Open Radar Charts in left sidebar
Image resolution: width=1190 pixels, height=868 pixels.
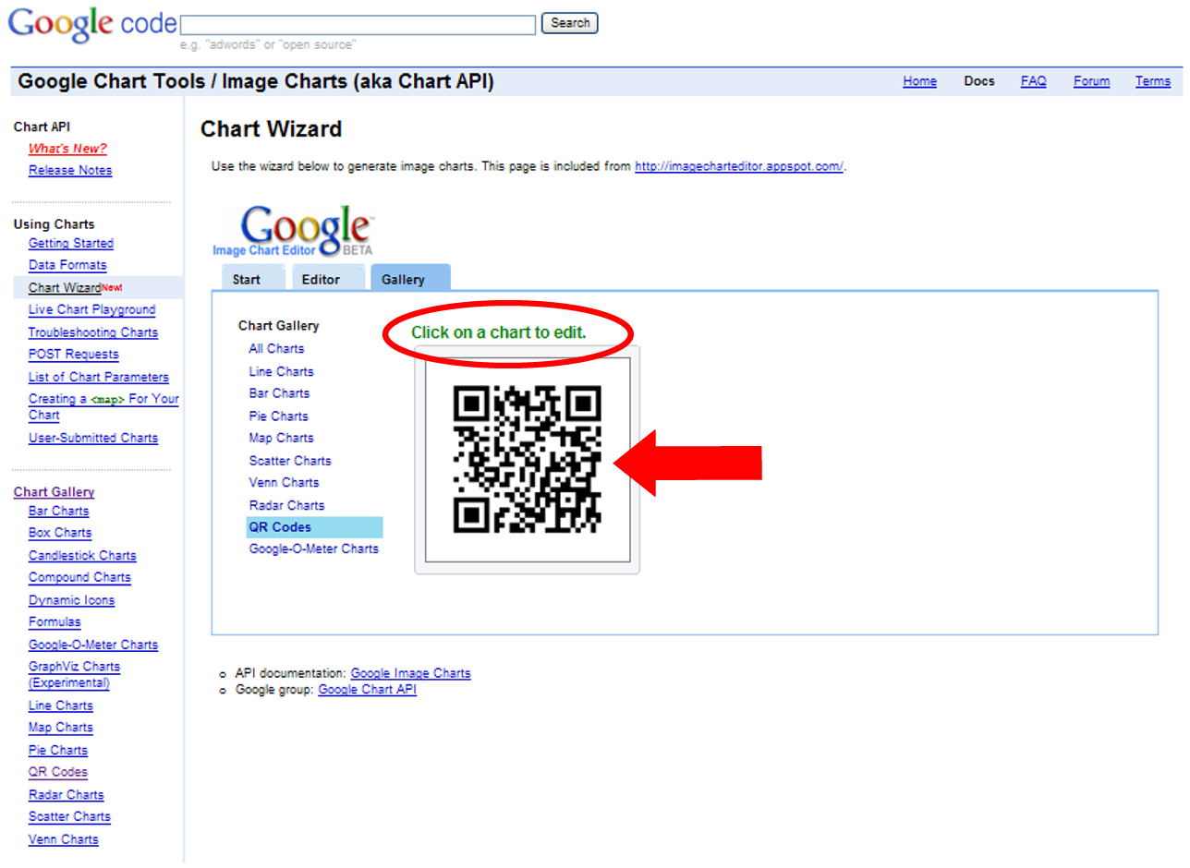(67, 795)
